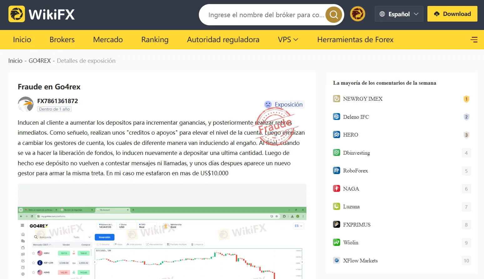Open Wiolin broker link

350,242
